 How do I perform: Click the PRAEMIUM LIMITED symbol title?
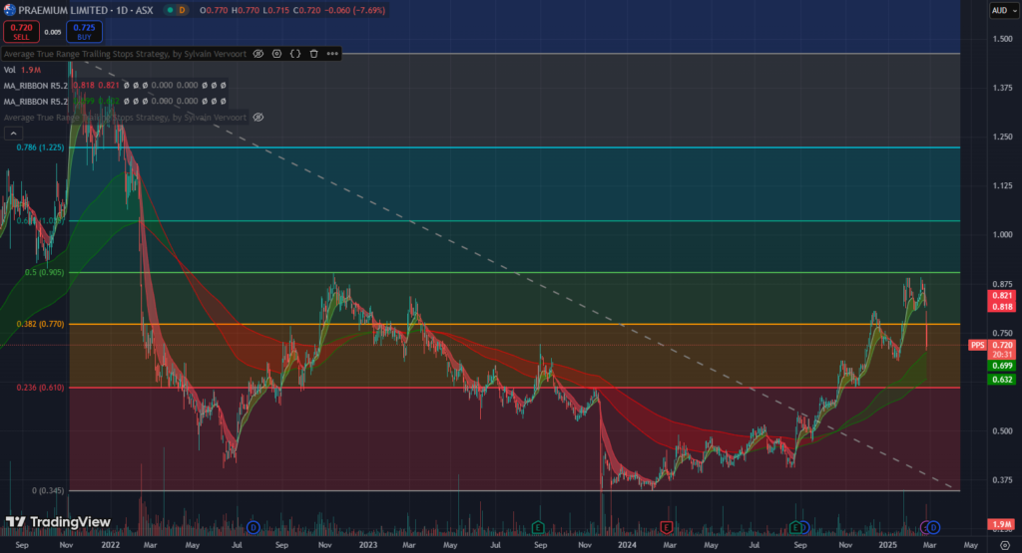[63, 10]
